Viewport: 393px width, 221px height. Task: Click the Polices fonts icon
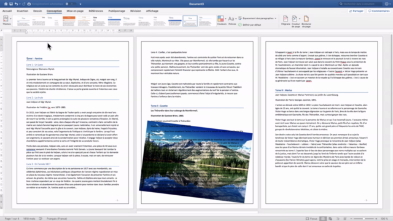coord(232,19)
